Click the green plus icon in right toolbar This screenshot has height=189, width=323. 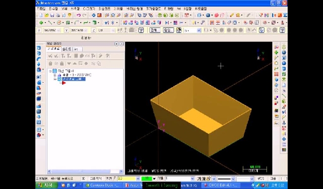[276, 52]
